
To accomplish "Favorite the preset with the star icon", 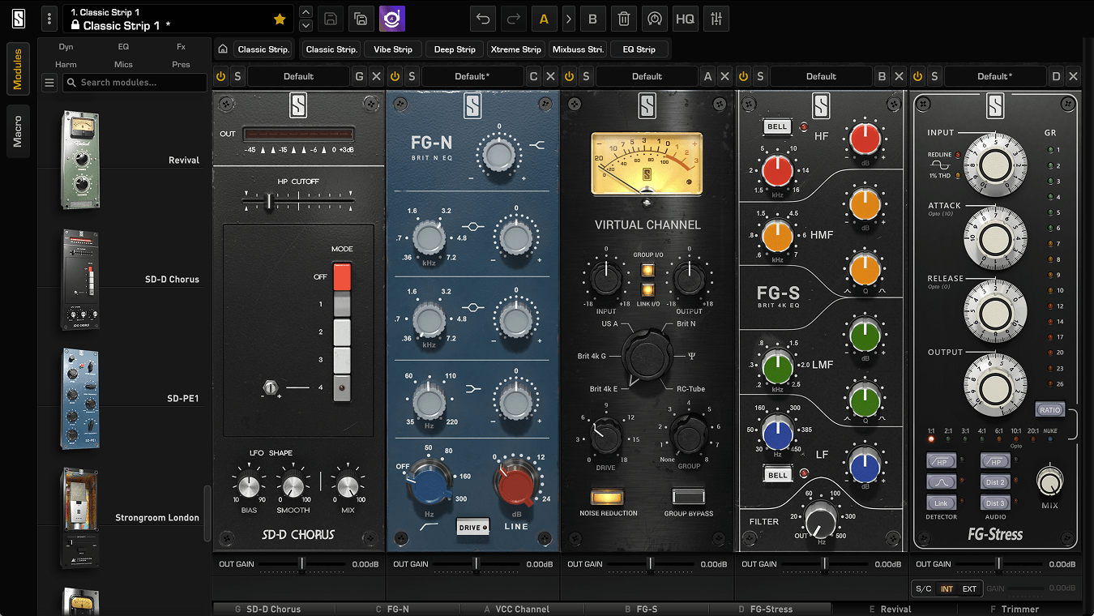I will click(x=280, y=19).
